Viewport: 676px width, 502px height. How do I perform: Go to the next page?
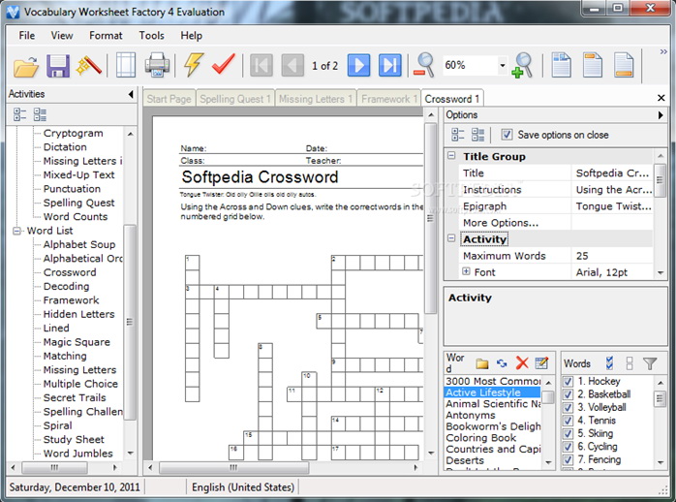(x=358, y=65)
